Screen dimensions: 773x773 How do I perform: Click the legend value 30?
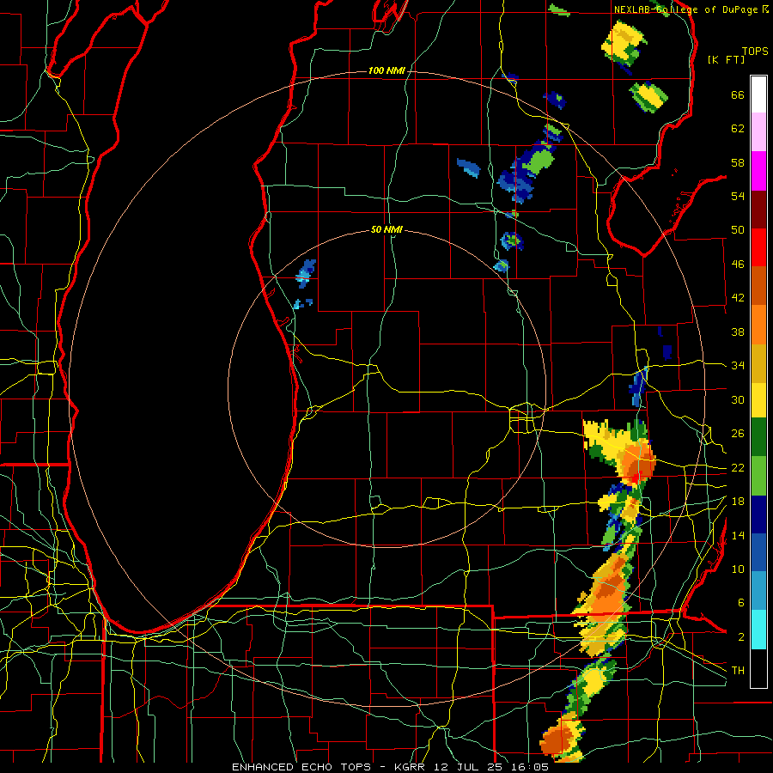coord(738,399)
